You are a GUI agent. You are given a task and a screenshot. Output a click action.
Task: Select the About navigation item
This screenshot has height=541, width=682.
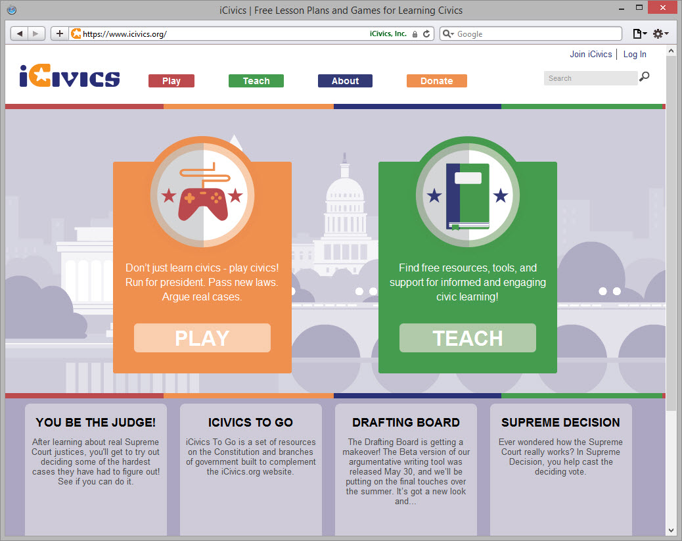(345, 80)
